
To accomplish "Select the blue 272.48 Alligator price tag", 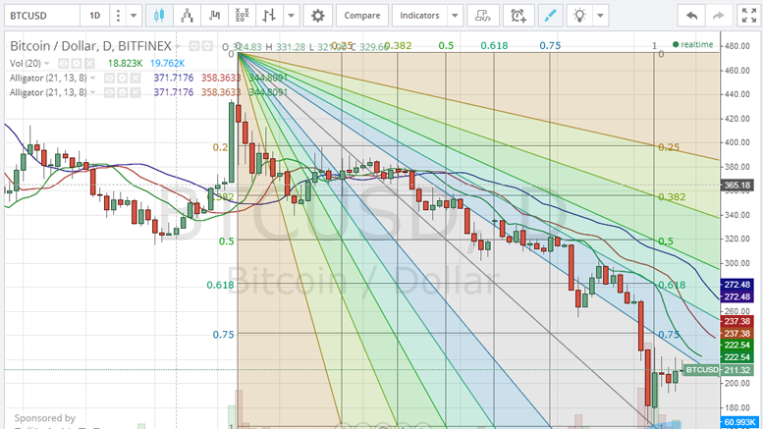I will tap(736, 285).
